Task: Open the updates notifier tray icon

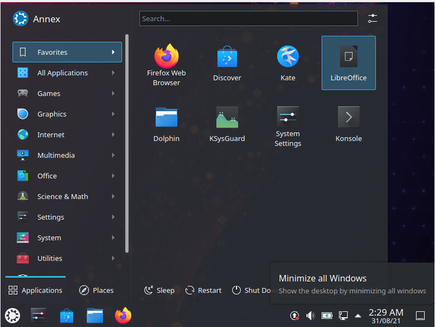Action: click(x=295, y=316)
